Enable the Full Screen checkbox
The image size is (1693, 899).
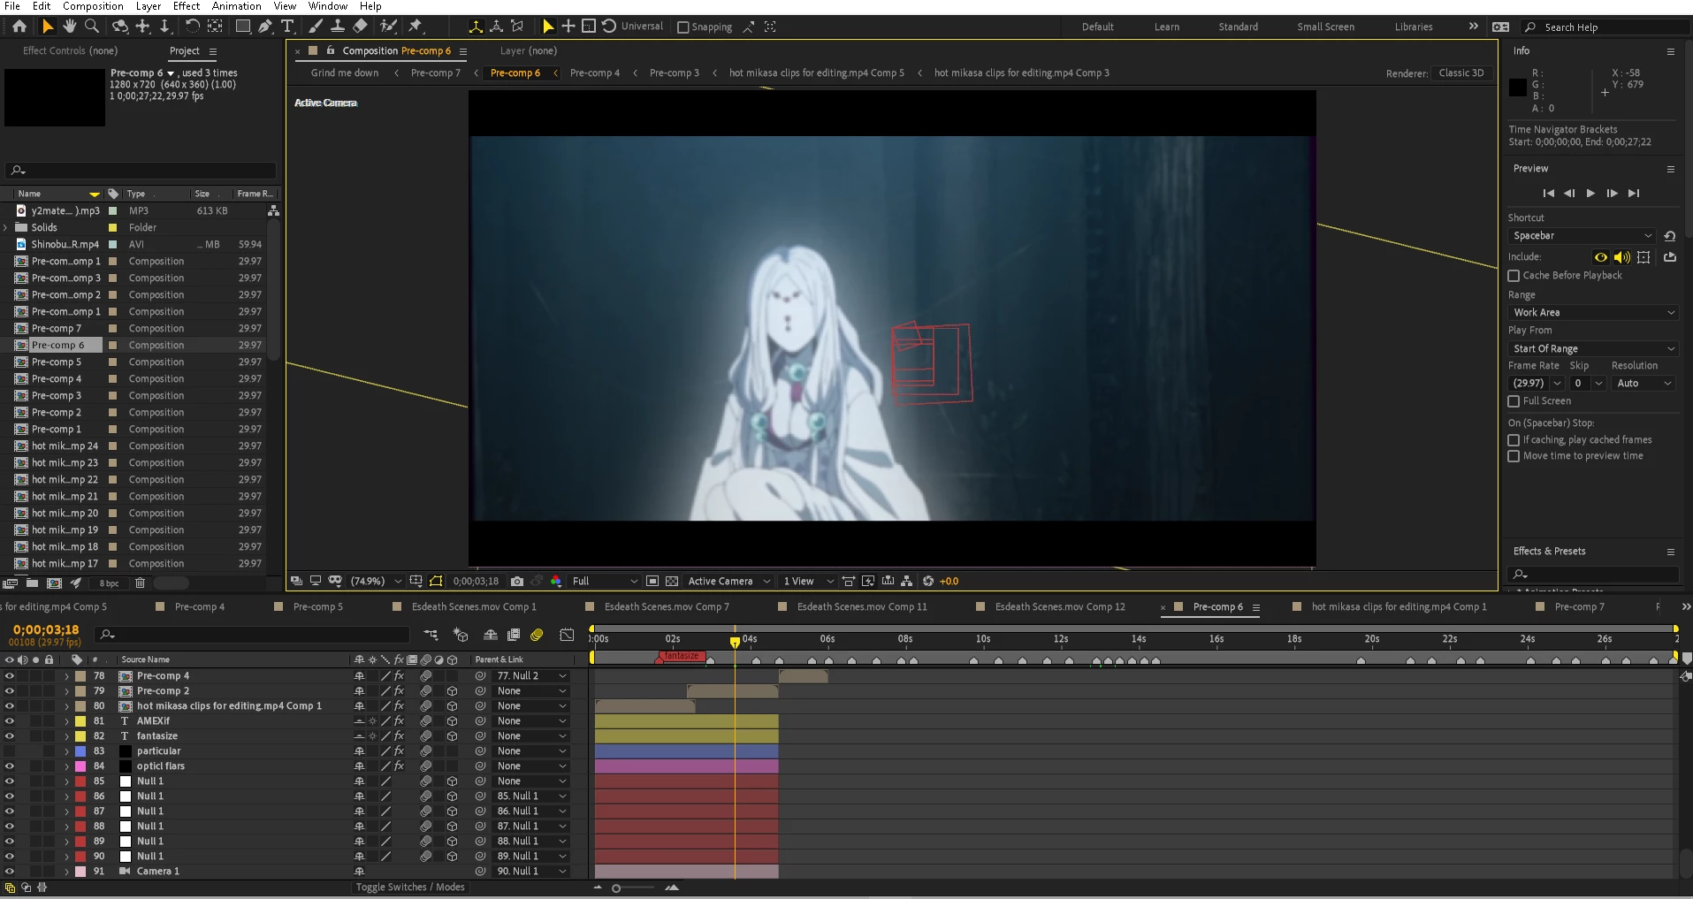(x=1514, y=401)
